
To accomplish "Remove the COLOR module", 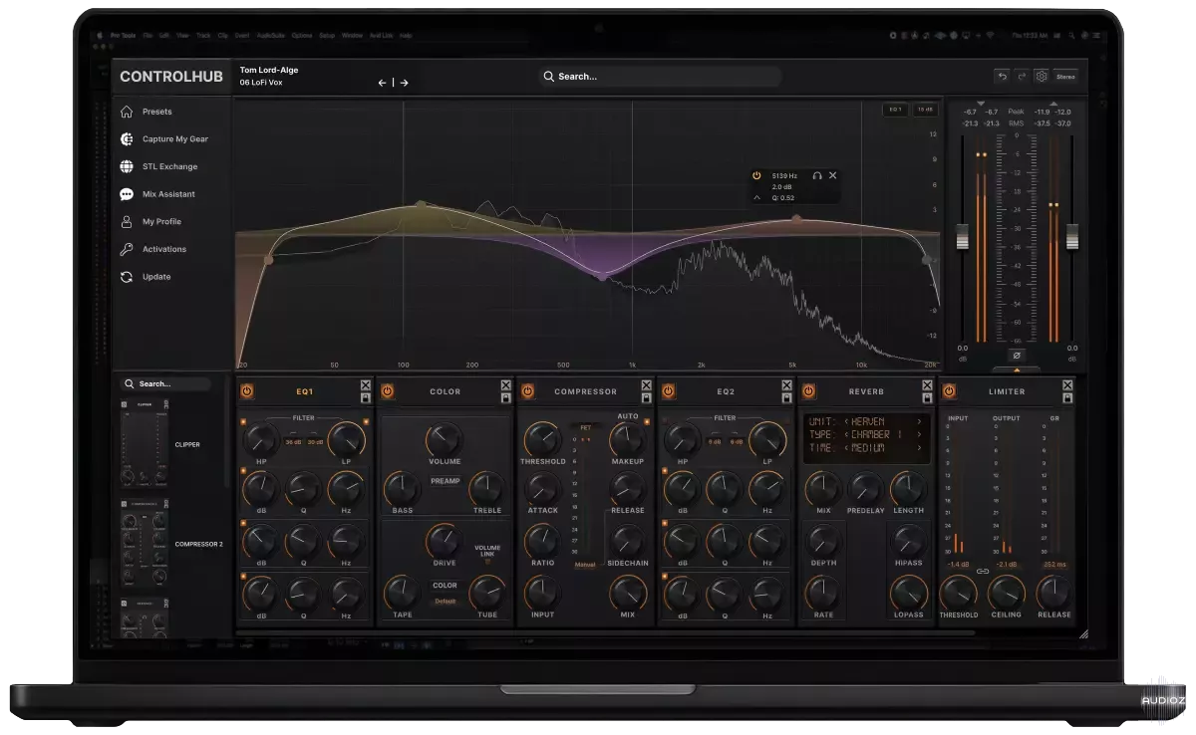I will (x=506, y=385).
